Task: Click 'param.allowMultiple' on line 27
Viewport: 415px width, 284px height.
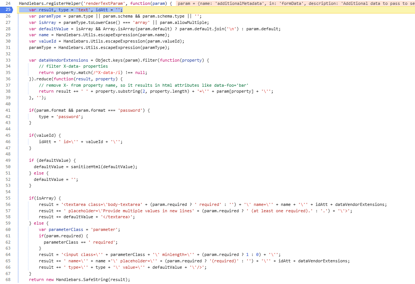Action: (183, 22)
